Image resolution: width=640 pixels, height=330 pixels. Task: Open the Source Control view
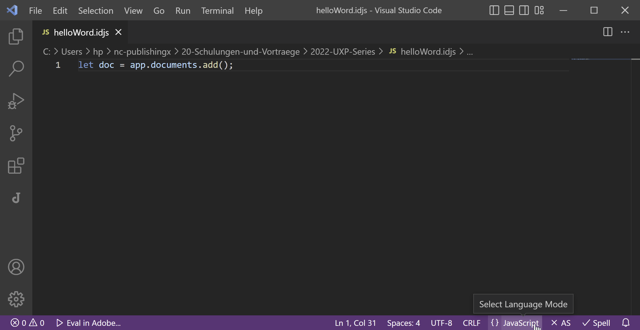[16, 133]
